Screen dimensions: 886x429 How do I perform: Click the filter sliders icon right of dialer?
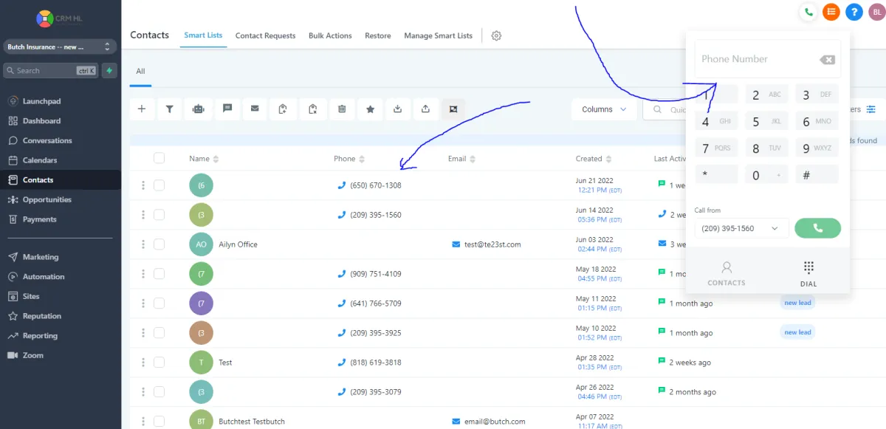pos(871,109)
